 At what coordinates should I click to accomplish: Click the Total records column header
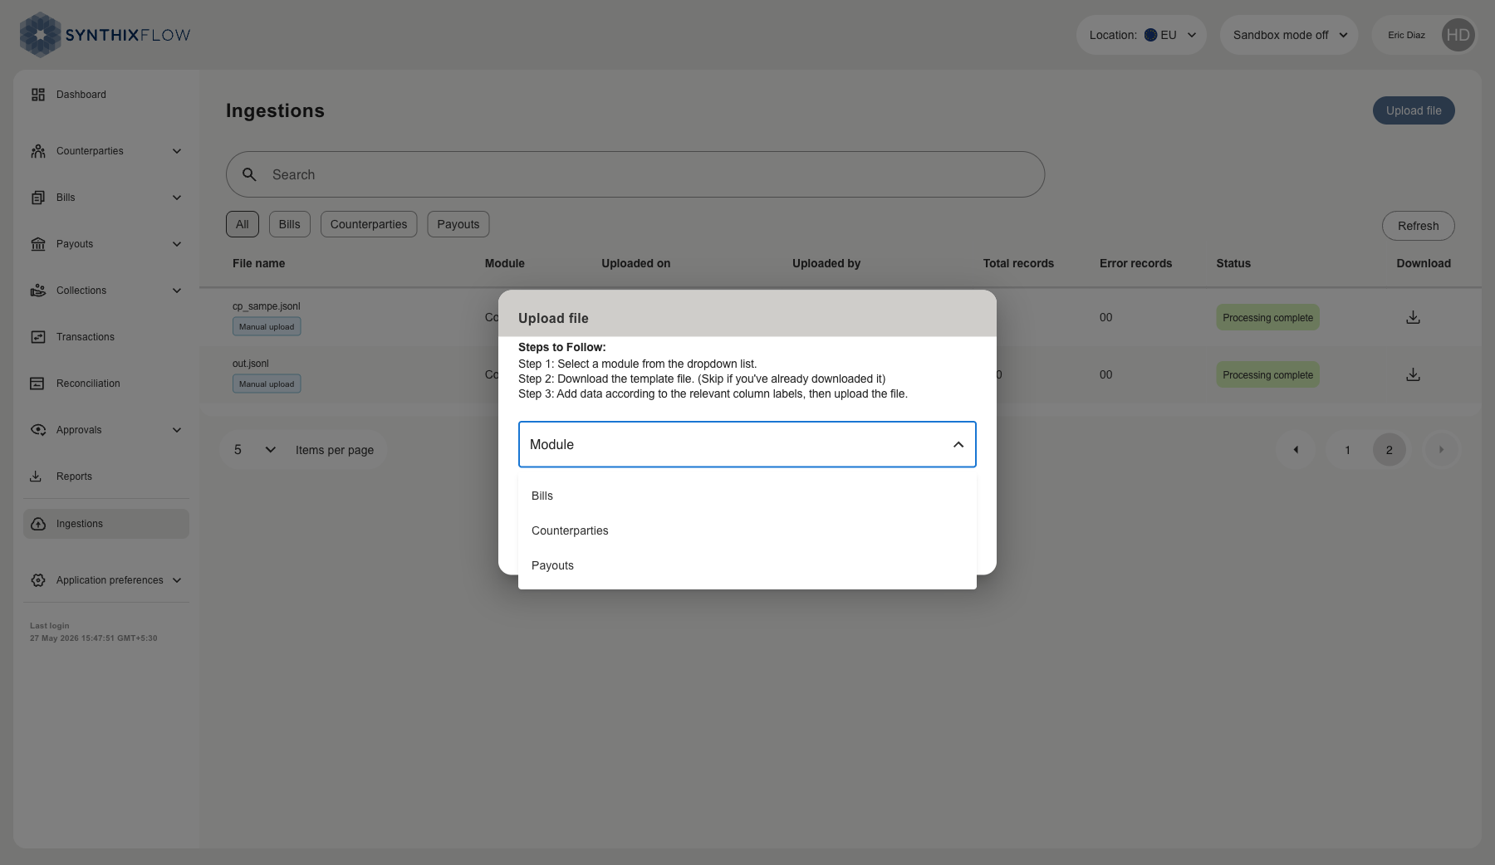coord(1018,263)
